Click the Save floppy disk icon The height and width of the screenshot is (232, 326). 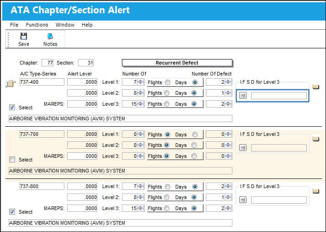coord(23,36)
